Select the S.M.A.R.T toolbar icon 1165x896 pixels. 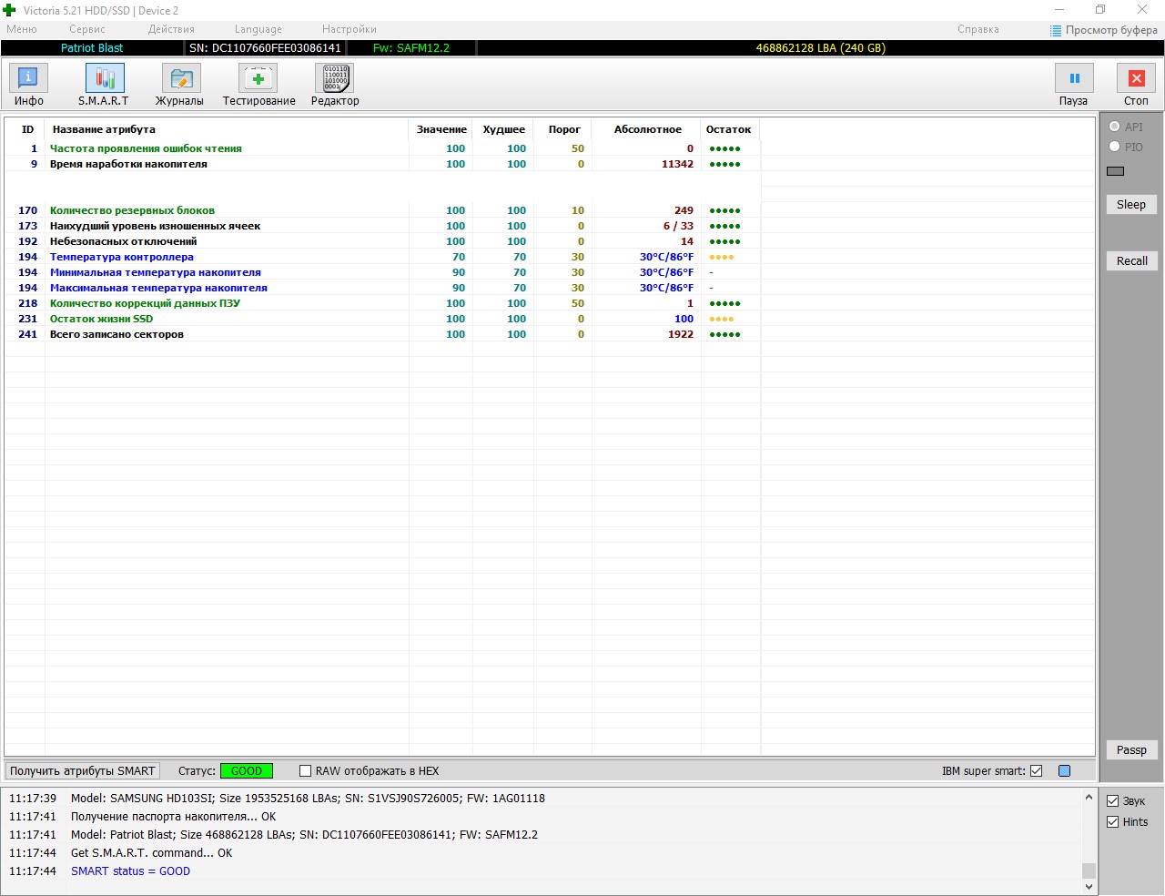[104, 79]
